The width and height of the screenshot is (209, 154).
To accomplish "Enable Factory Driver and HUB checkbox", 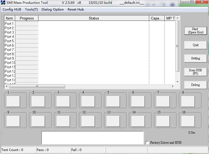I will click(x=147, y=143).
